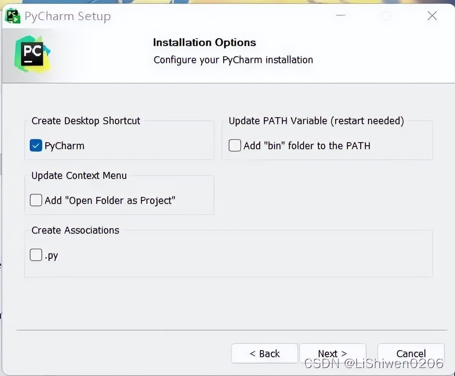Close the PyCharm Setup window
The height and width of the screenshot is (376, 455).
(x=432, y=16)
